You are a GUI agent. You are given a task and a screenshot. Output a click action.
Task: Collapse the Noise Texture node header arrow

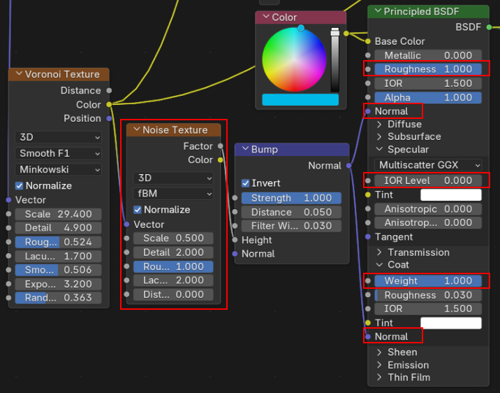135,130
